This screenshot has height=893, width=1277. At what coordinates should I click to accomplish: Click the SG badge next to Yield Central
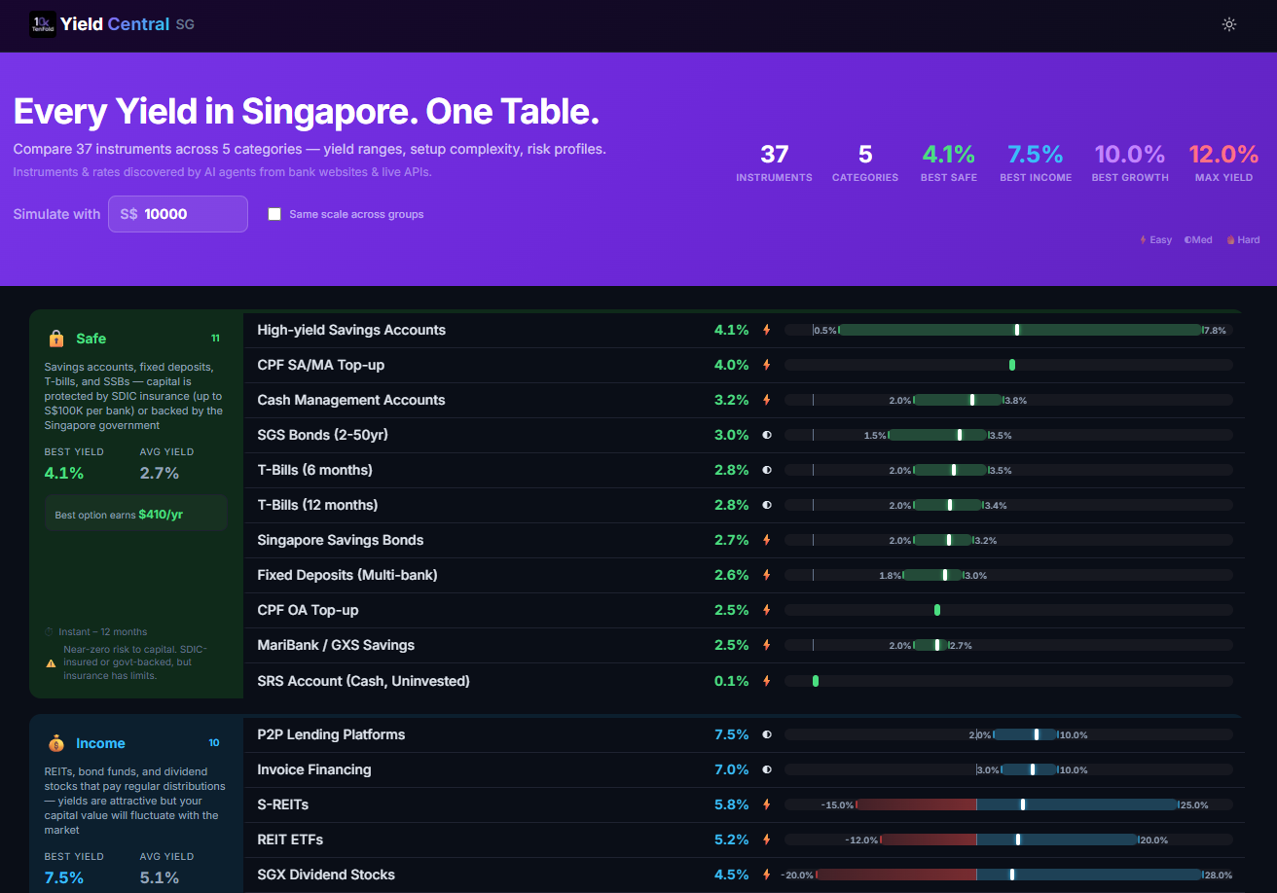(x=185, y=24)
